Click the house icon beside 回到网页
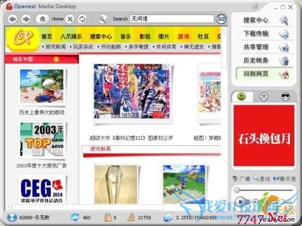 pos(284,75)
